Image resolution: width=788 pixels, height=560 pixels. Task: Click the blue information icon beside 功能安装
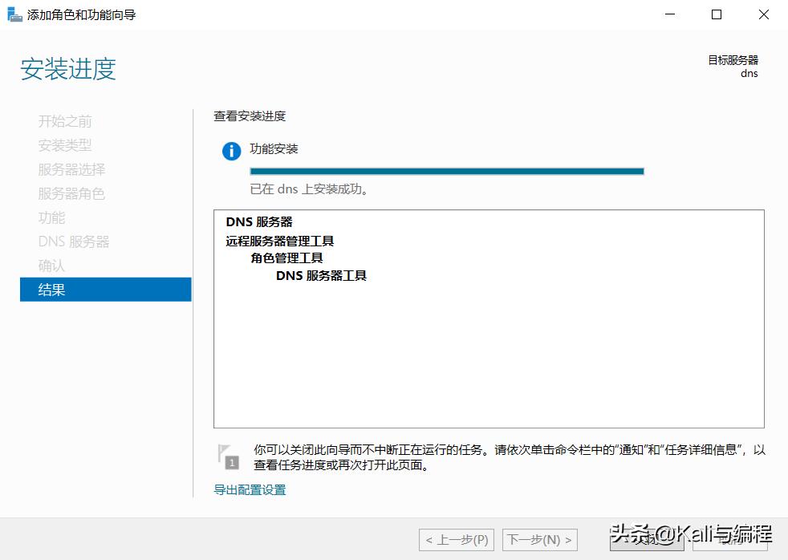[x=231, y=150]
